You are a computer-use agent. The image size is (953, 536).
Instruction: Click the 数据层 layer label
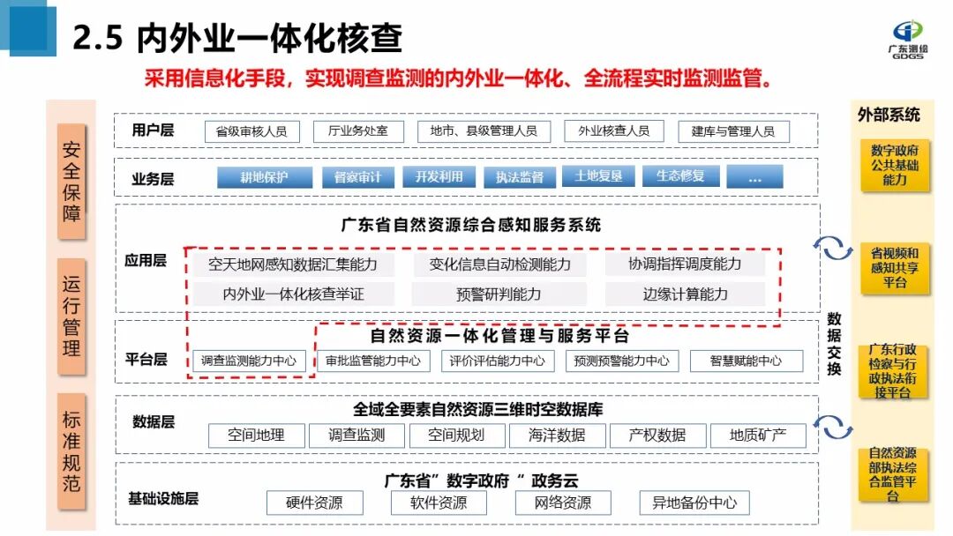point(154,422)
